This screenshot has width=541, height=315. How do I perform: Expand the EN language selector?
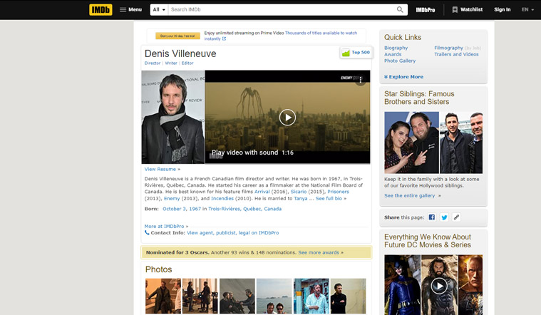pyautogui.click(x=527, y=10)
